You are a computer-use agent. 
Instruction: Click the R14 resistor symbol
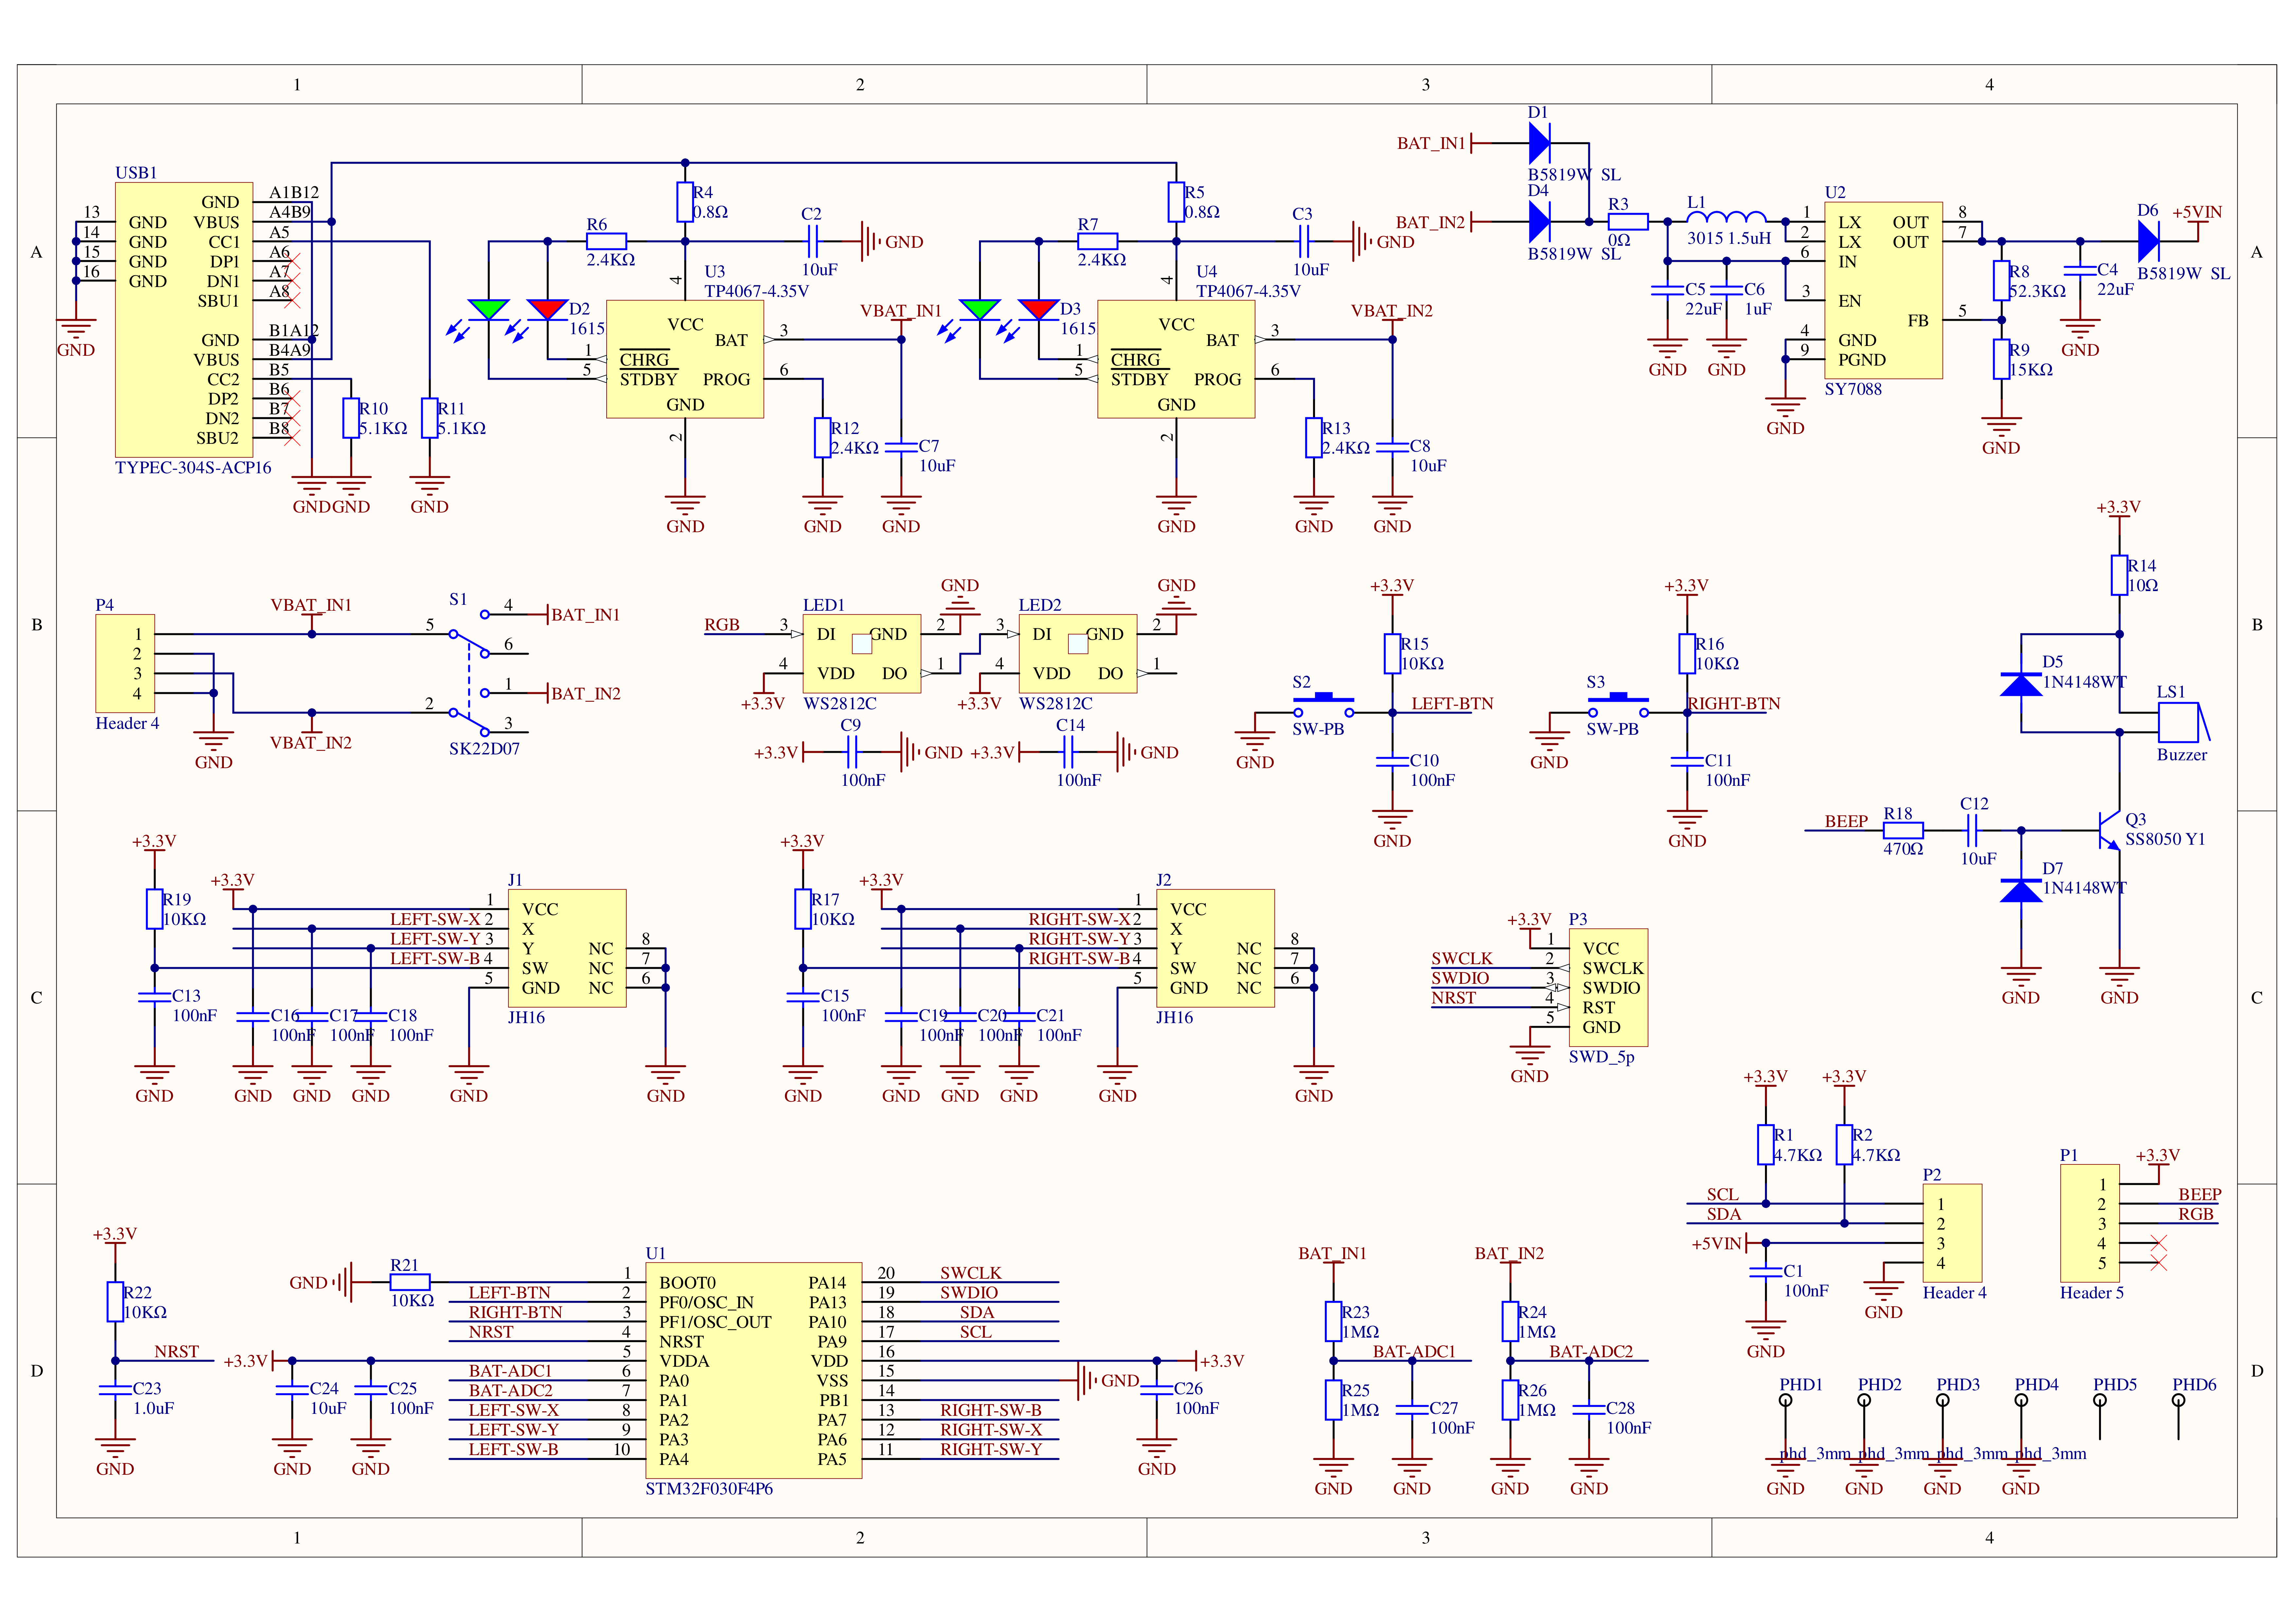[x=2119, y=575]
